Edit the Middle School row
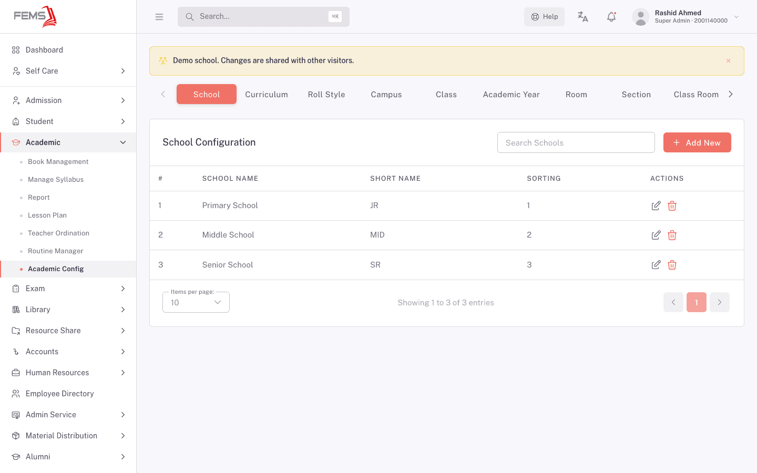The width and height of the screenshot is (757, 473). (x=656, y=235)
